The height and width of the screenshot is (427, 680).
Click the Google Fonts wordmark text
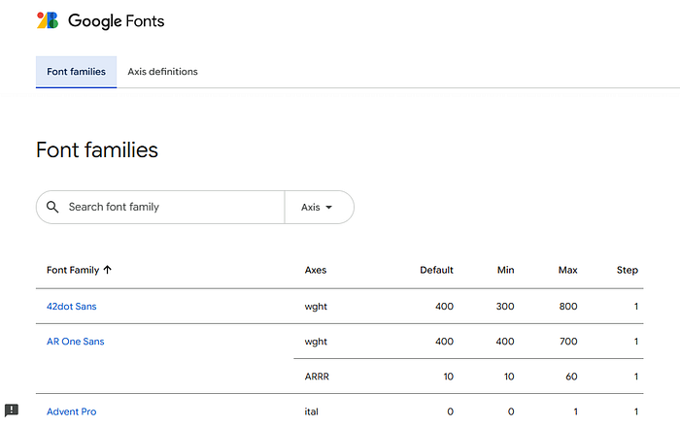coord(117,21)
